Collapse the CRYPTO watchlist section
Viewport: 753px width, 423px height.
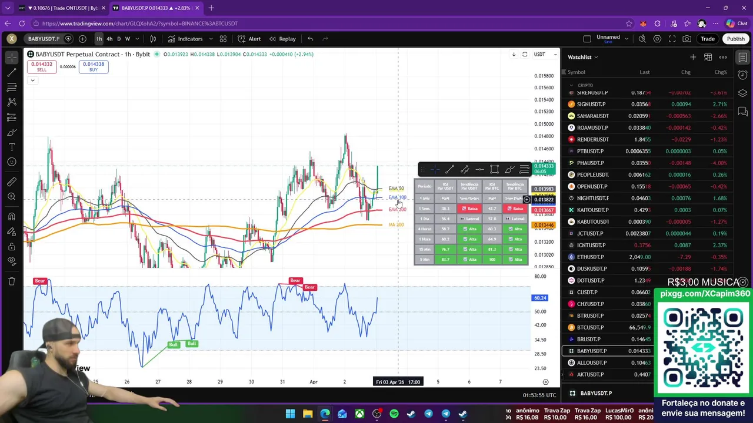pos(571,85)
